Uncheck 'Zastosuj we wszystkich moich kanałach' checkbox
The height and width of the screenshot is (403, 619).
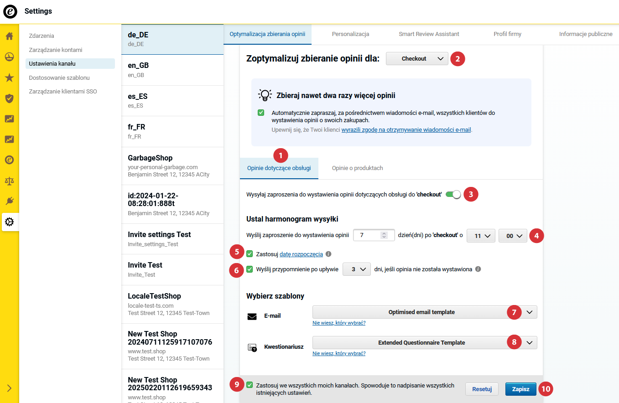tap(250, 385)
